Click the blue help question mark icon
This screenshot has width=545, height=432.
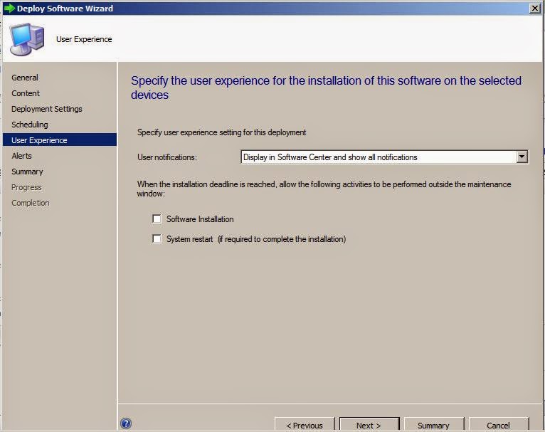coord(126,423)
